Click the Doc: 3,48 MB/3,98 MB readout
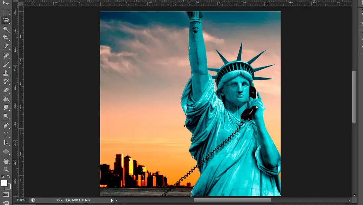Image resolution: width=363 pixels, height=205 pixels. (73, 200)
